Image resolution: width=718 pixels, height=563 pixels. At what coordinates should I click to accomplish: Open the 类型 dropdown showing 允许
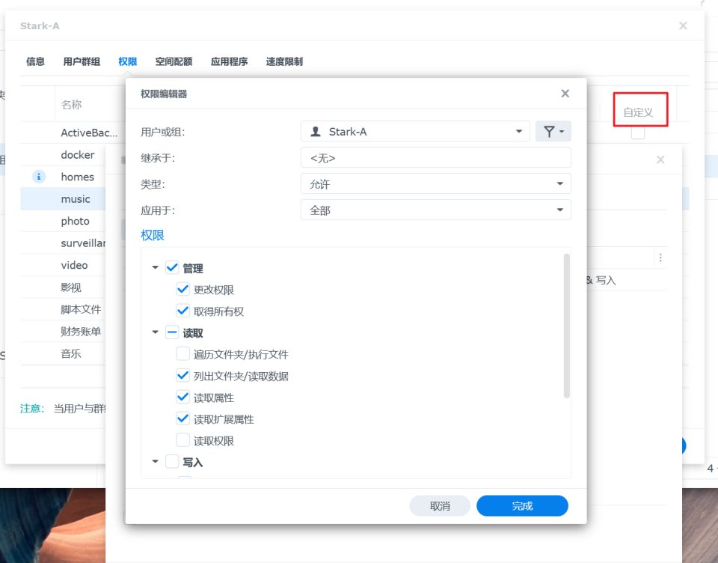pyautogui.click(x=435, y=184)
